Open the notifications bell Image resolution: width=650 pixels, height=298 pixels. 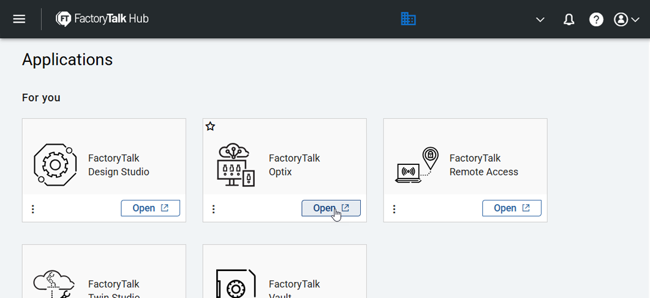point(569,19)
